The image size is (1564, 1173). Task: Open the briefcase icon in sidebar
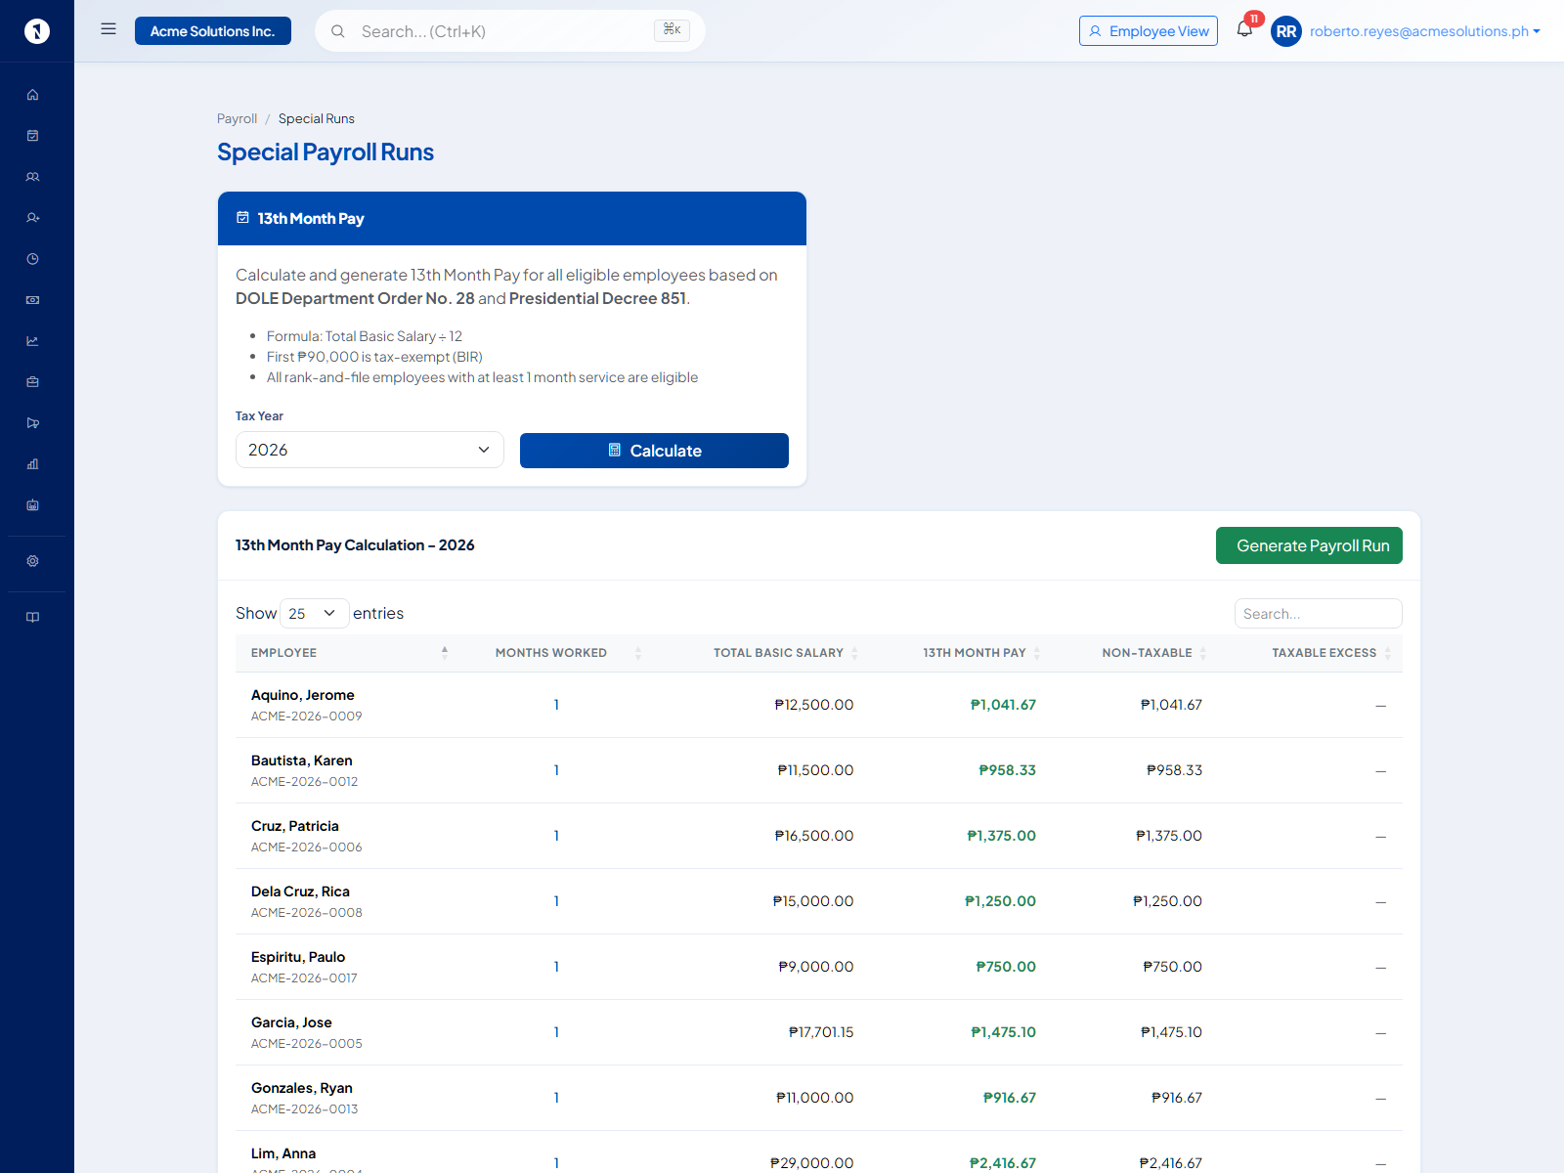32,382
